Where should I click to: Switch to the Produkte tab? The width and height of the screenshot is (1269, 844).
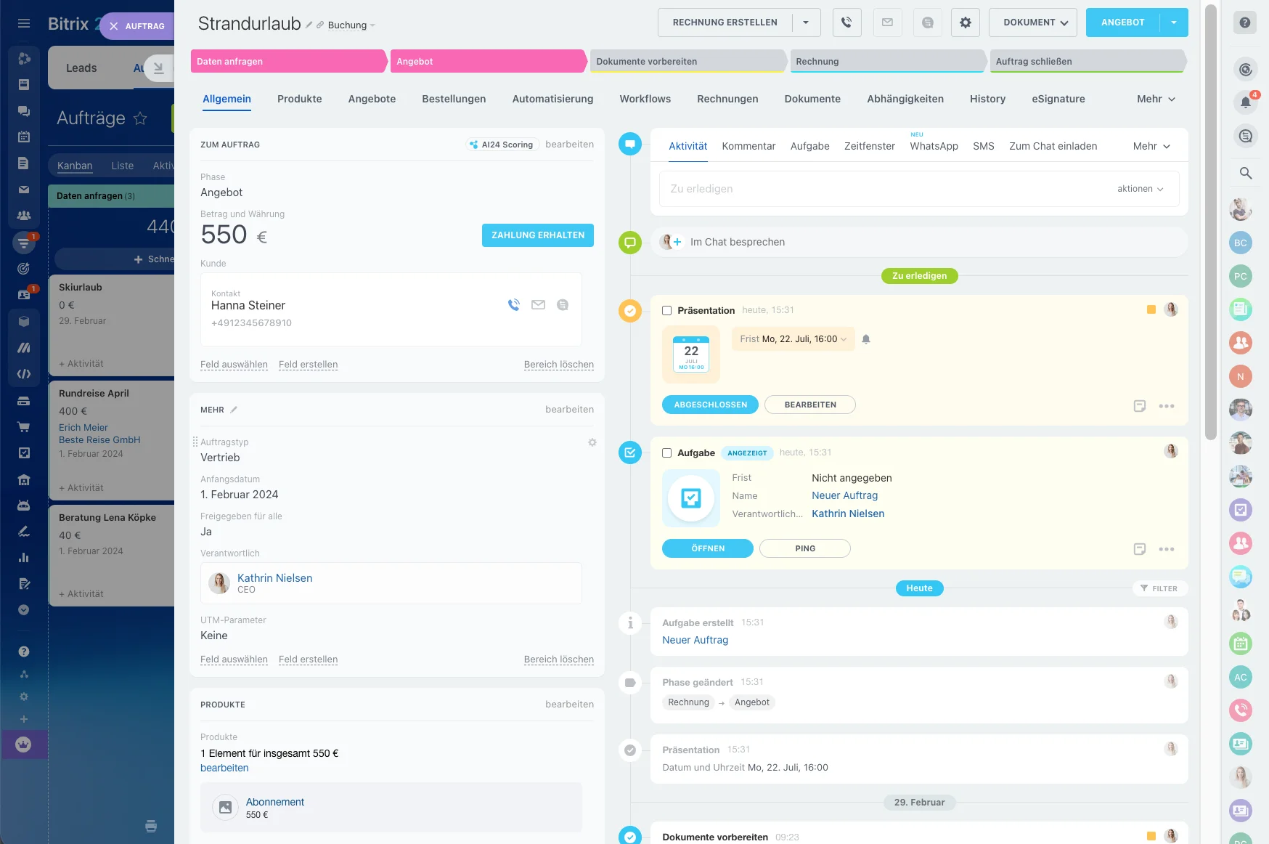299,99
